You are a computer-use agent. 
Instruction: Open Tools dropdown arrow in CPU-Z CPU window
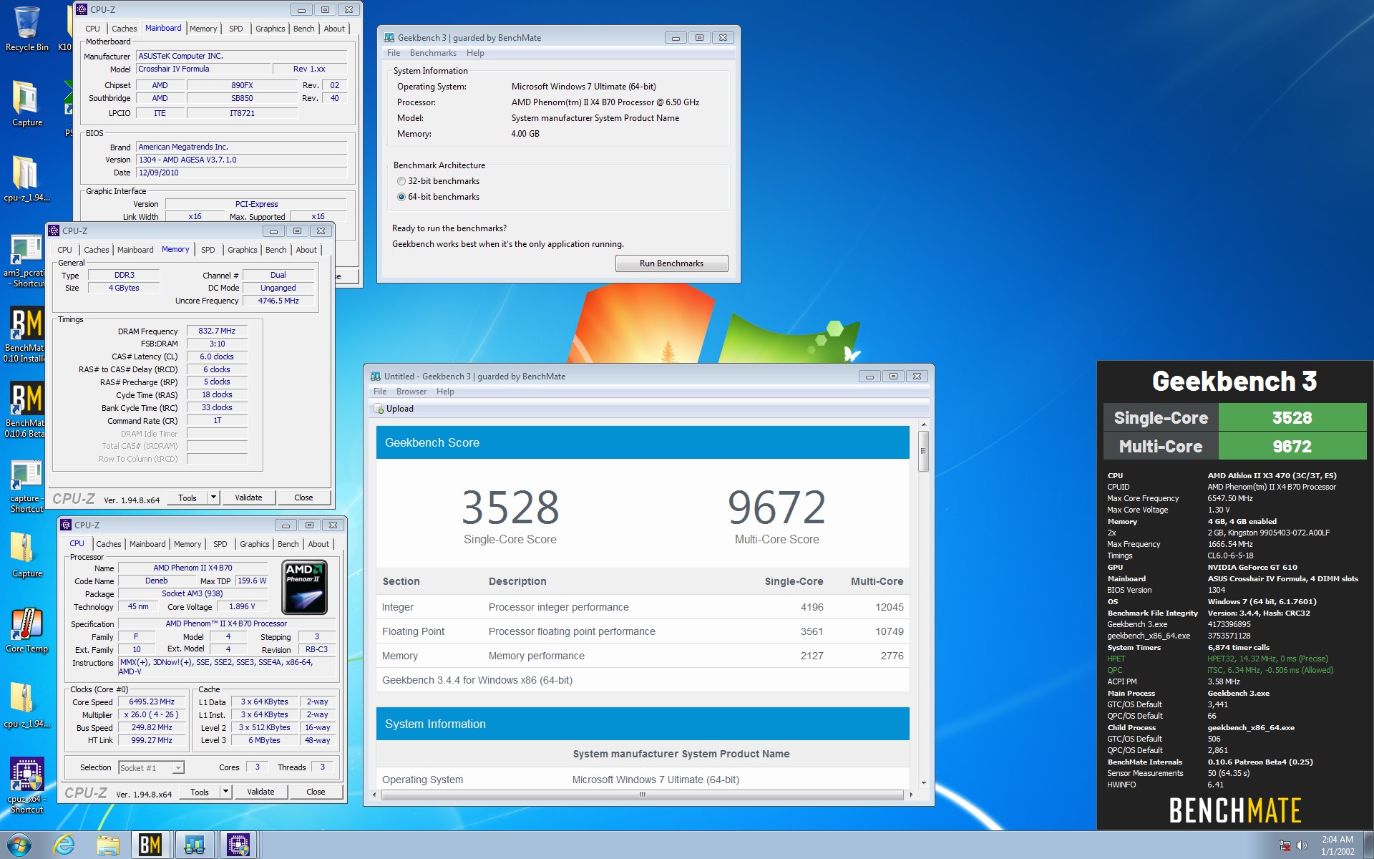pyautogui.click(x=225, y=792)
